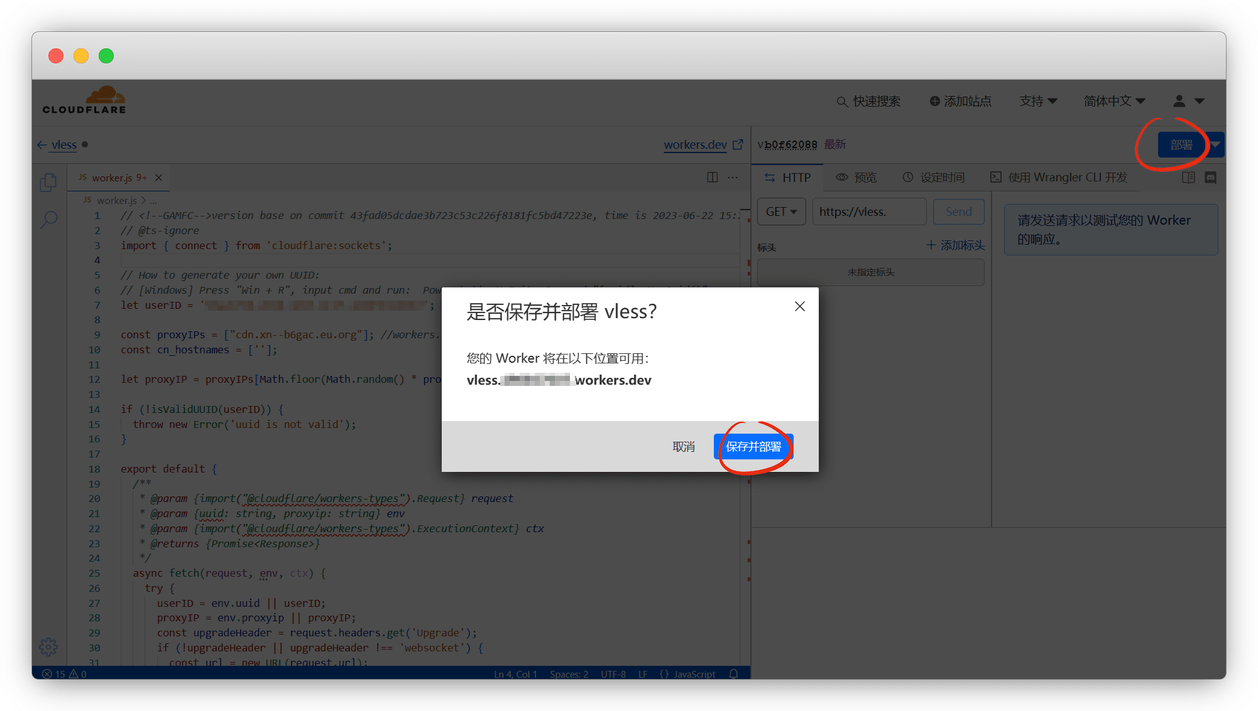
Task: Open the Explorer files icon in sidebar
Action: pos(48,182)
